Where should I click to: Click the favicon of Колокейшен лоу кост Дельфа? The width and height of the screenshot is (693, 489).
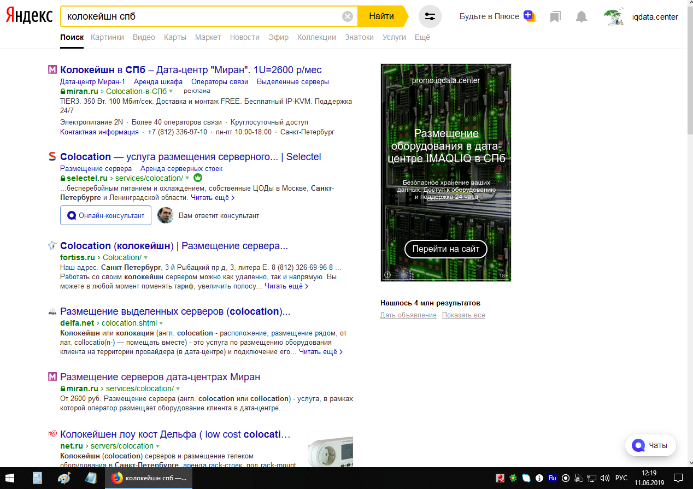[52, 434]
